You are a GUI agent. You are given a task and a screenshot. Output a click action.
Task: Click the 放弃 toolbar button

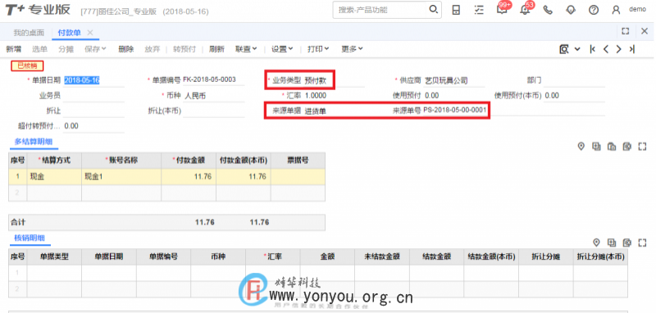(153, 49)
